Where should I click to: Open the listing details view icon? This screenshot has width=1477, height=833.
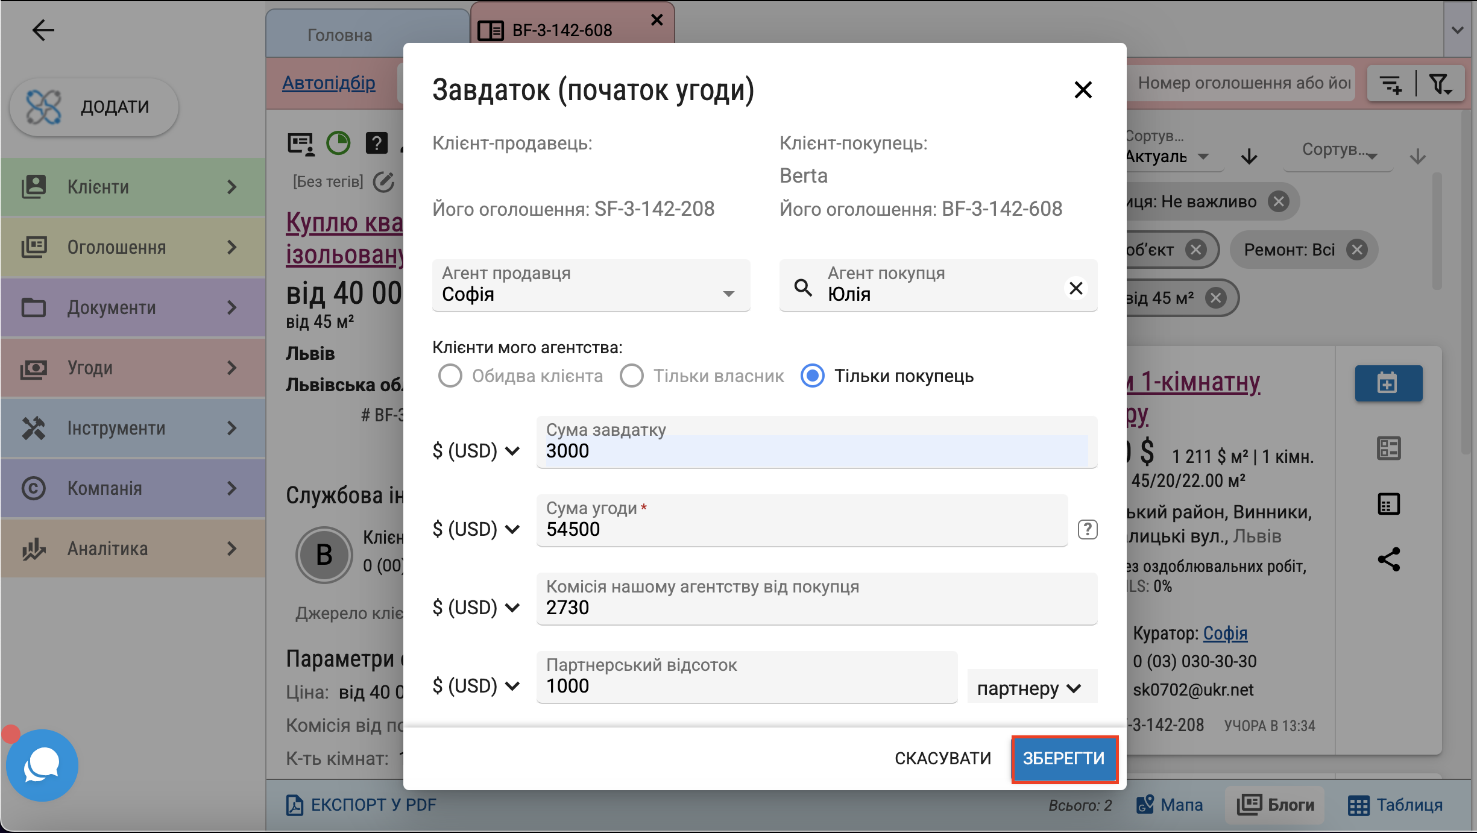click(1389, 448)
